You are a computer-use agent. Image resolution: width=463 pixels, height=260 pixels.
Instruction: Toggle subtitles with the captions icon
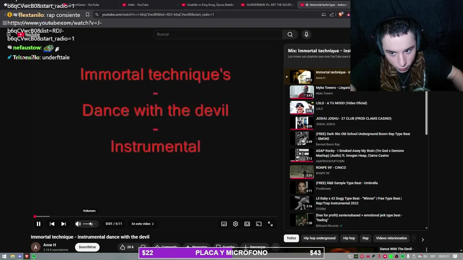[224, 224]
